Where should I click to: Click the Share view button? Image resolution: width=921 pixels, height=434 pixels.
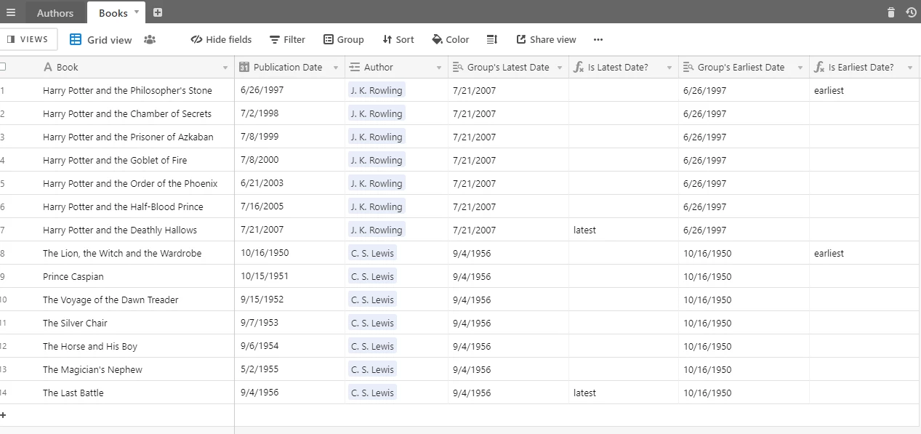pos(546,39)
